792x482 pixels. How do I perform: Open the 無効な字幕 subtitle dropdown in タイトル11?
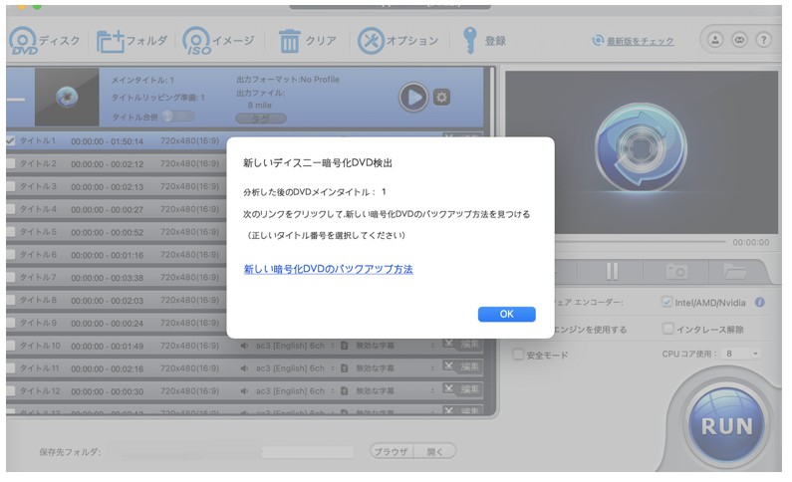(x=433, y=368)
